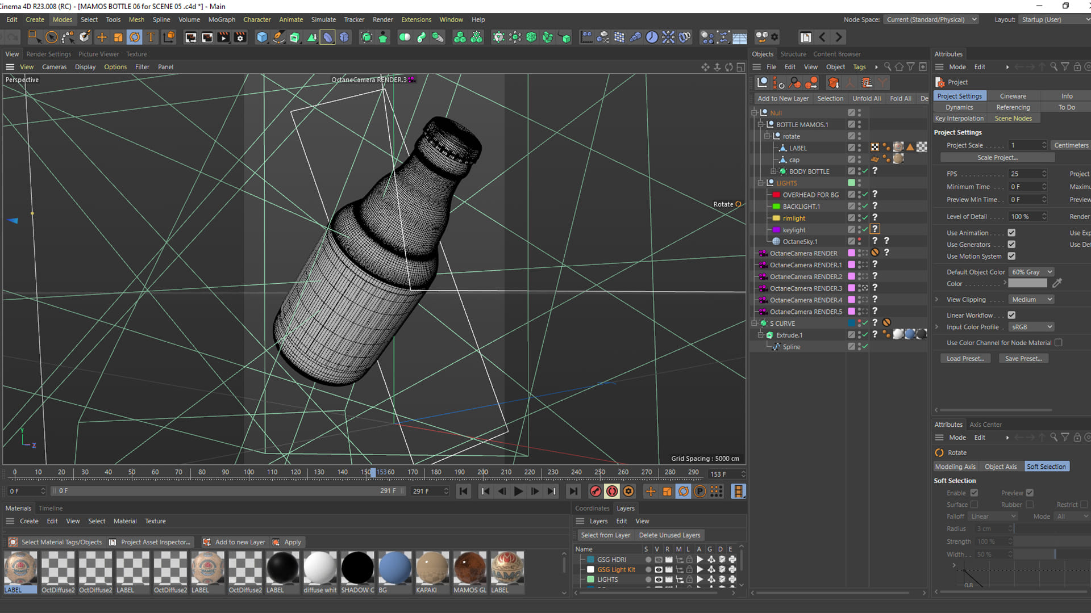
Task: Uncheck Use Animation checkbox
Action: (1011, 233)
